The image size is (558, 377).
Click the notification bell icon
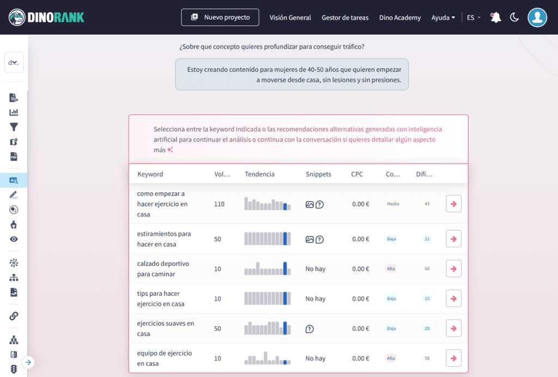pos(495,17)
